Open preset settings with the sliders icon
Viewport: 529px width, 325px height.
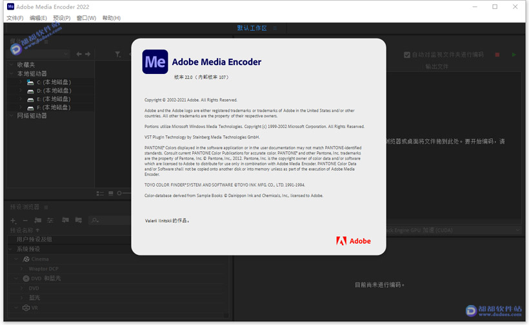(50, 220)
